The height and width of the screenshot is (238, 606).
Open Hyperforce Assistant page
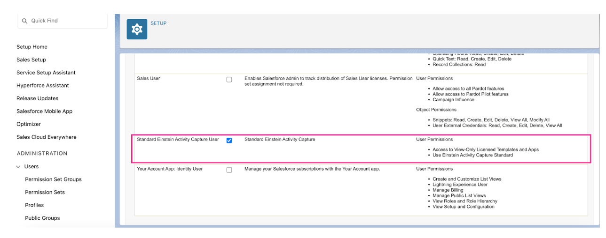coord(43,85)
